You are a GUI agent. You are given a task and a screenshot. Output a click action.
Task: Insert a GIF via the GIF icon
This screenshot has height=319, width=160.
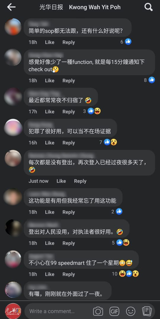coord(114,311)
